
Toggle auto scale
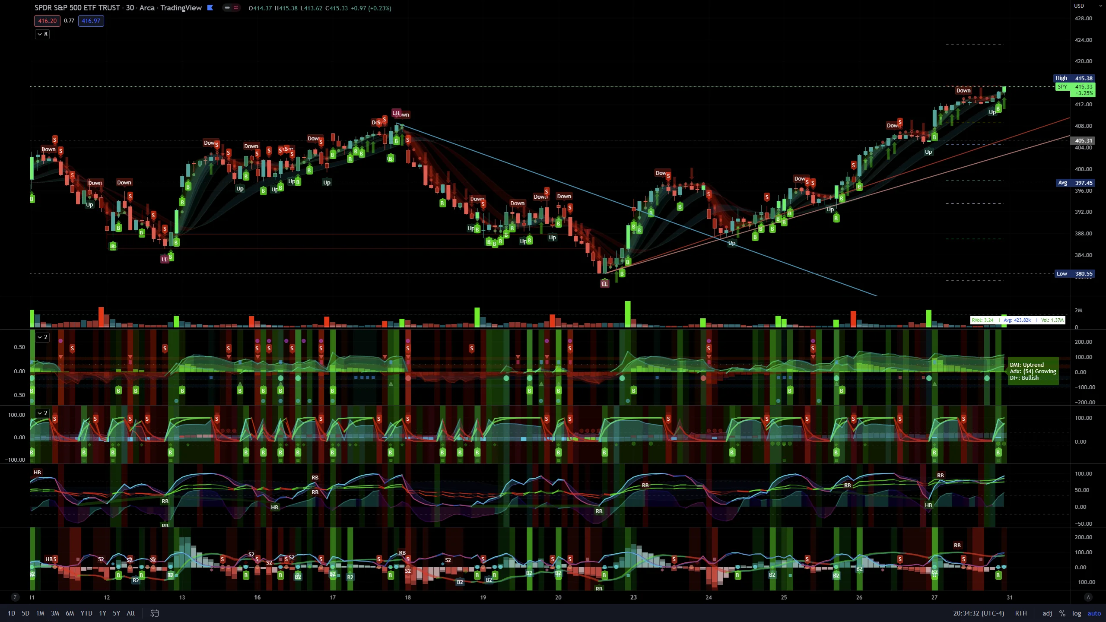1094,613
